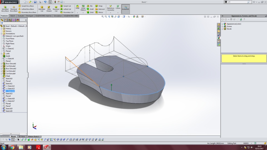The width and height of the screenshot is (267, 150).
Task: Expand Scenes in task pane
Action: pyautogui.click(x=222, y=27)
